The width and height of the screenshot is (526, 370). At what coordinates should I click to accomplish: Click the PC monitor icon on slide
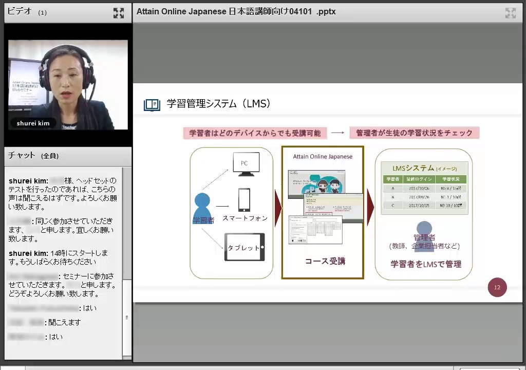(x=246, y=164)
